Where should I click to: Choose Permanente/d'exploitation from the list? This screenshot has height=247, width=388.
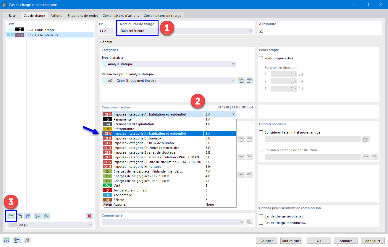tap(169, 124)
